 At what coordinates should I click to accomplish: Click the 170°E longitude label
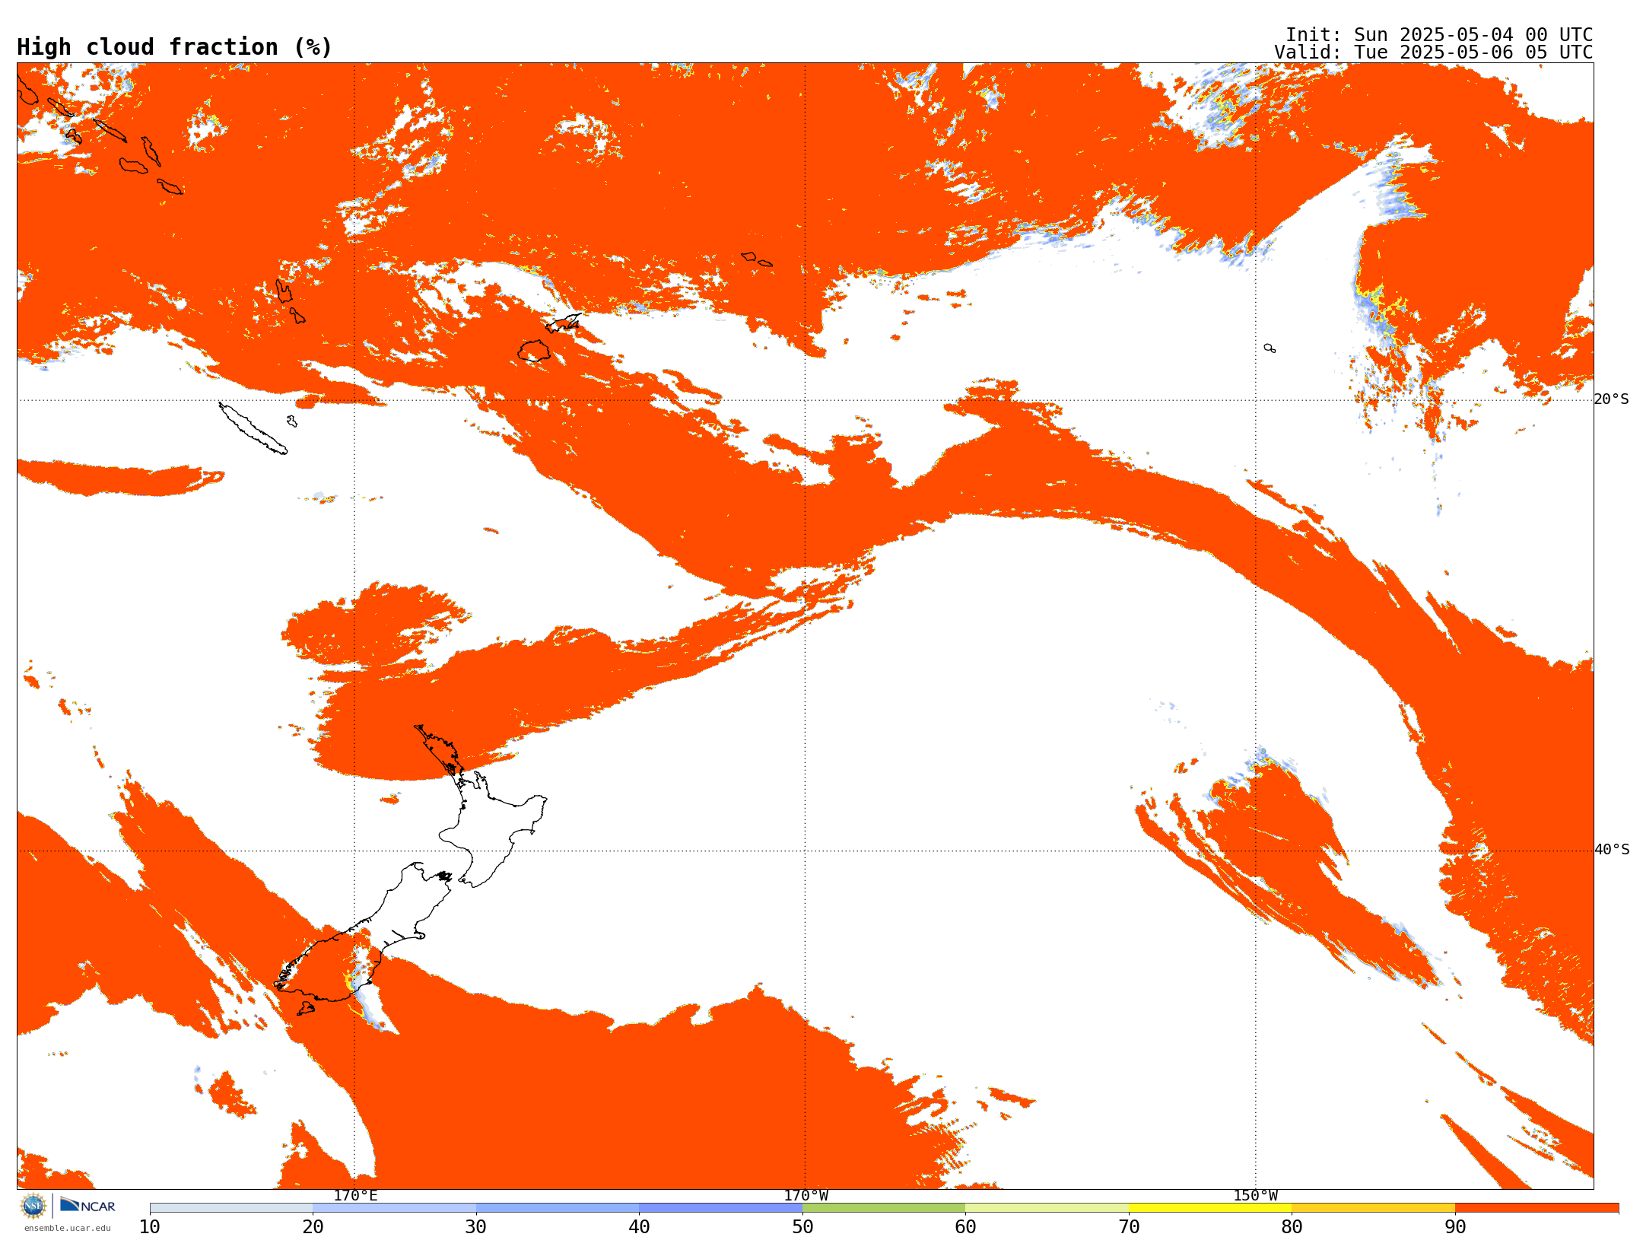pyautogui.click(x=355, y=1195)
